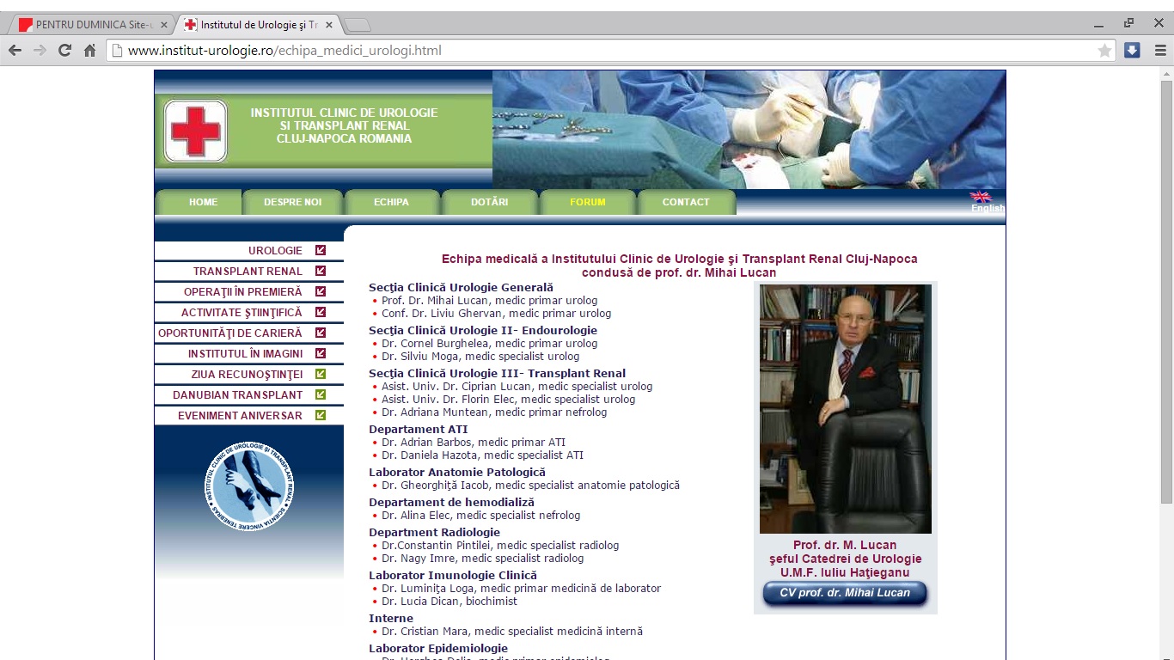Go to browser home page icon
The image size is (1174, 660).
[89, 51]
